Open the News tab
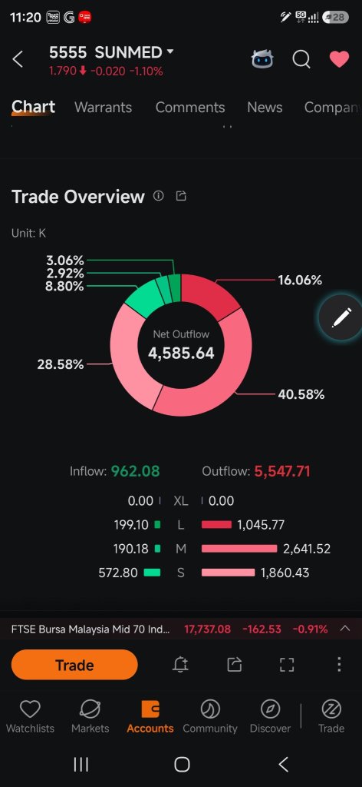 tap(265, 108)
